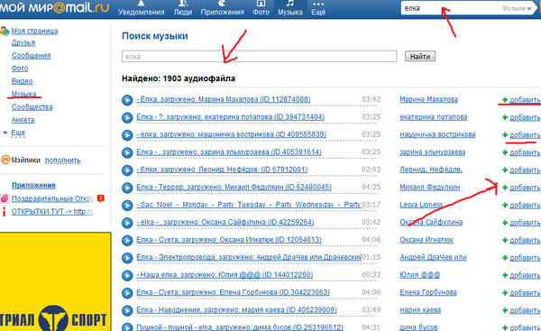Click the Триал Спорт advertisement banner
The width and height of the screenshot is (541, 331).
coord(56,281)
